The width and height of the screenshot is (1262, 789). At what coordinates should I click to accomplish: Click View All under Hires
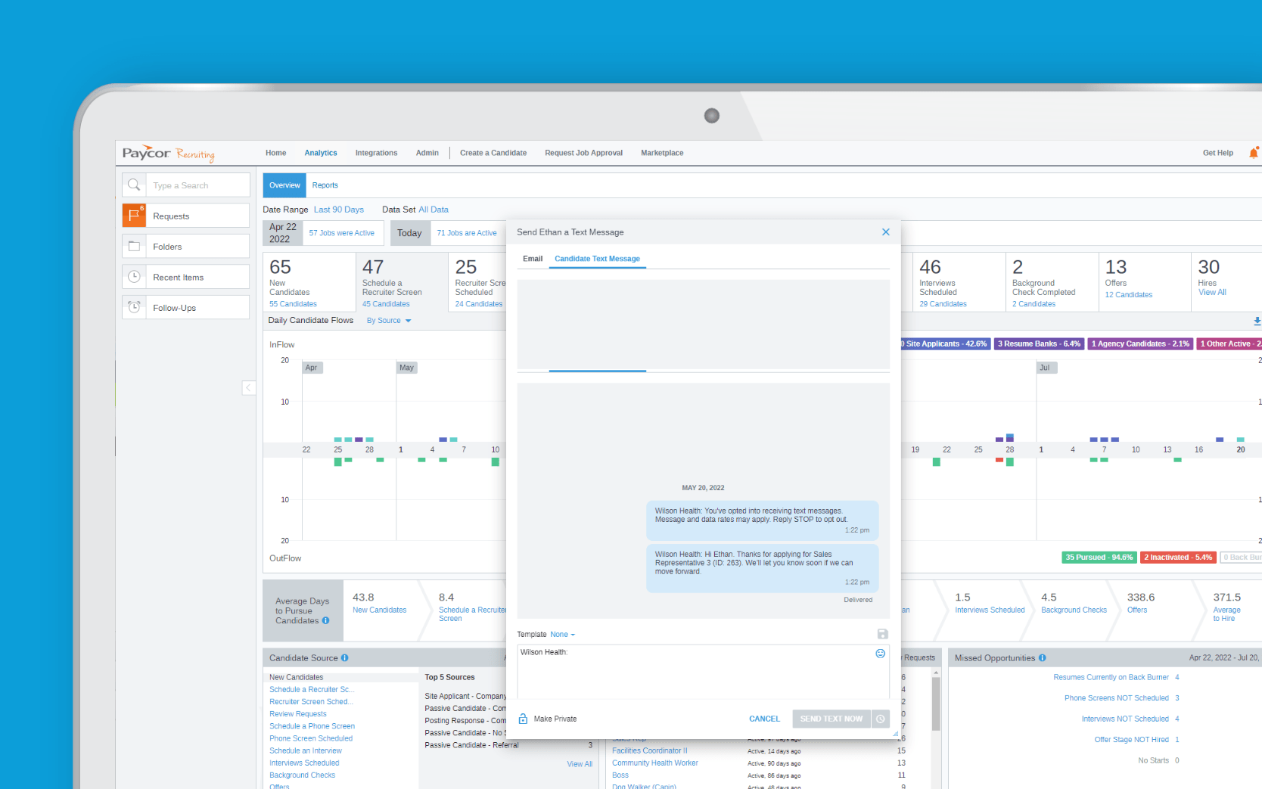click(x=1211, y=292)
